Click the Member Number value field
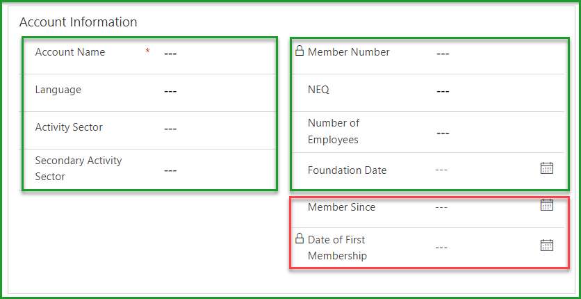 (x=443, y=54)
